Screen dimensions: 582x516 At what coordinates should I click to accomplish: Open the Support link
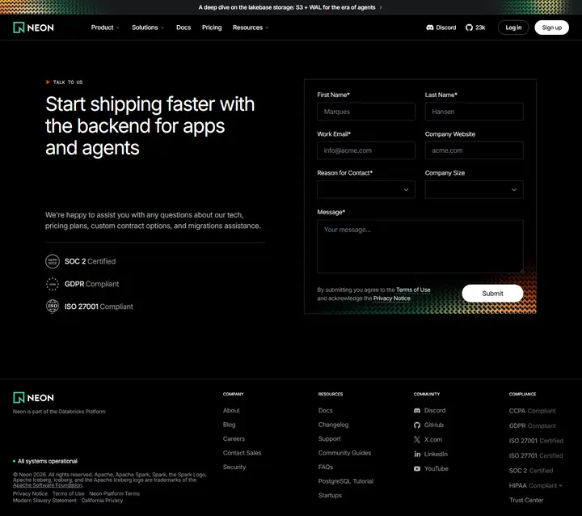pyautogui.click(x=329, y=438)
